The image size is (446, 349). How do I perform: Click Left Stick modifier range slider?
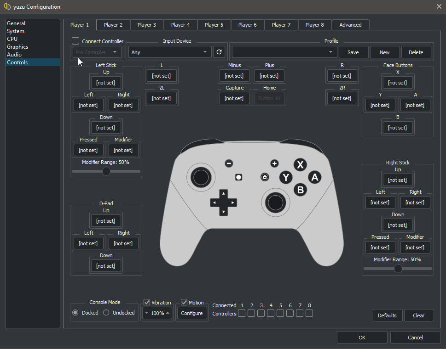106,171
